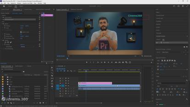
Task: Open the Media Browser tab
Action: [19, 66]
